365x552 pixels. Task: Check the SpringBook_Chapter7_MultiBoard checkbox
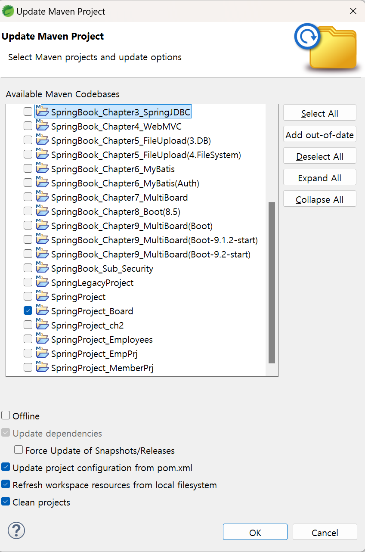point(28,197)
